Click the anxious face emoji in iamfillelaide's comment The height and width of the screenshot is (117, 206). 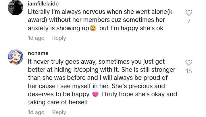point(93,29)
